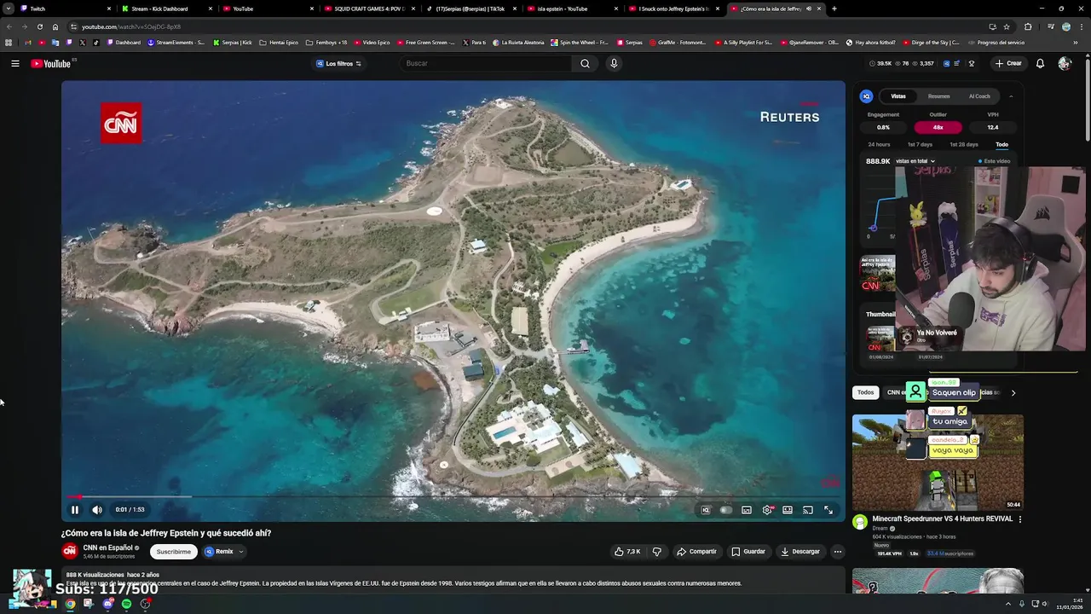This screenshot has height=614, width=1091.
Task: Click the trophy icon in the header
Action: (x=971, y=63)
